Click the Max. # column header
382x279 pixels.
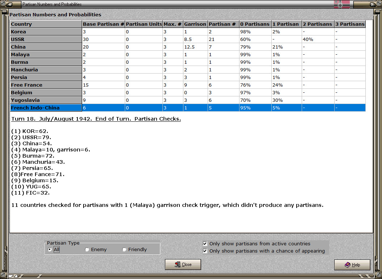pos(173,24)
